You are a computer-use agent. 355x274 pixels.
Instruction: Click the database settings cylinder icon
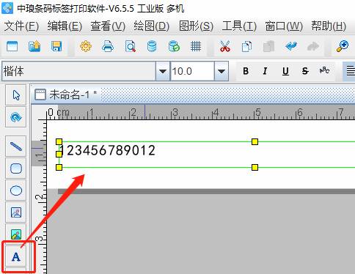pos(152,46)
